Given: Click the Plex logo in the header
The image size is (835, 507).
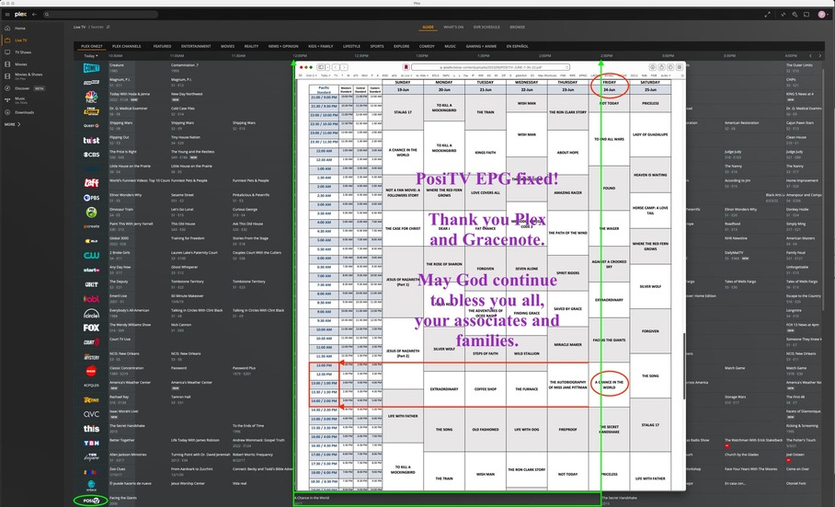Looking at the screenshot, I should coord(20,15).
